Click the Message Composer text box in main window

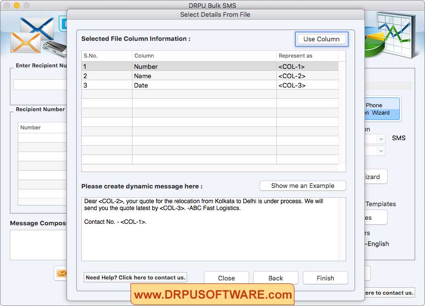pos(38,245)
